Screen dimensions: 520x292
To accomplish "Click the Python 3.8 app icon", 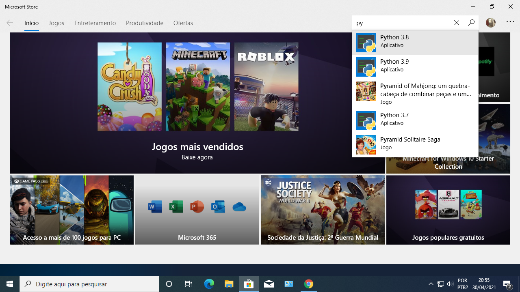I will click(366, 43).
